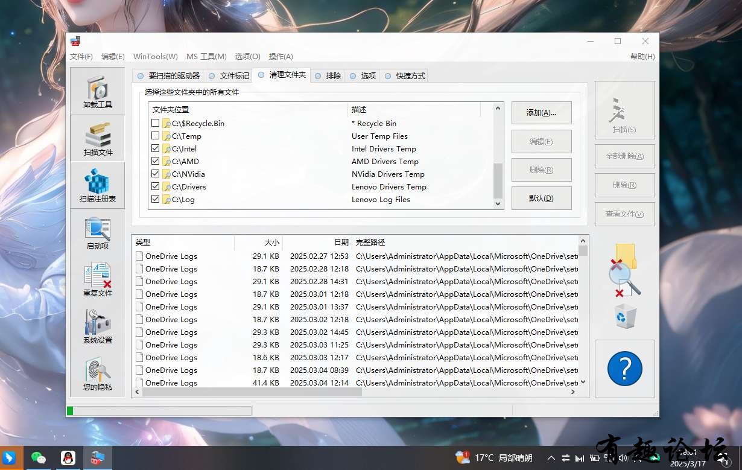Image resolution: width=742 pixels, height=470 pixels.
Task: Switch to 快捷方式 tab
Action: (405, 76)
